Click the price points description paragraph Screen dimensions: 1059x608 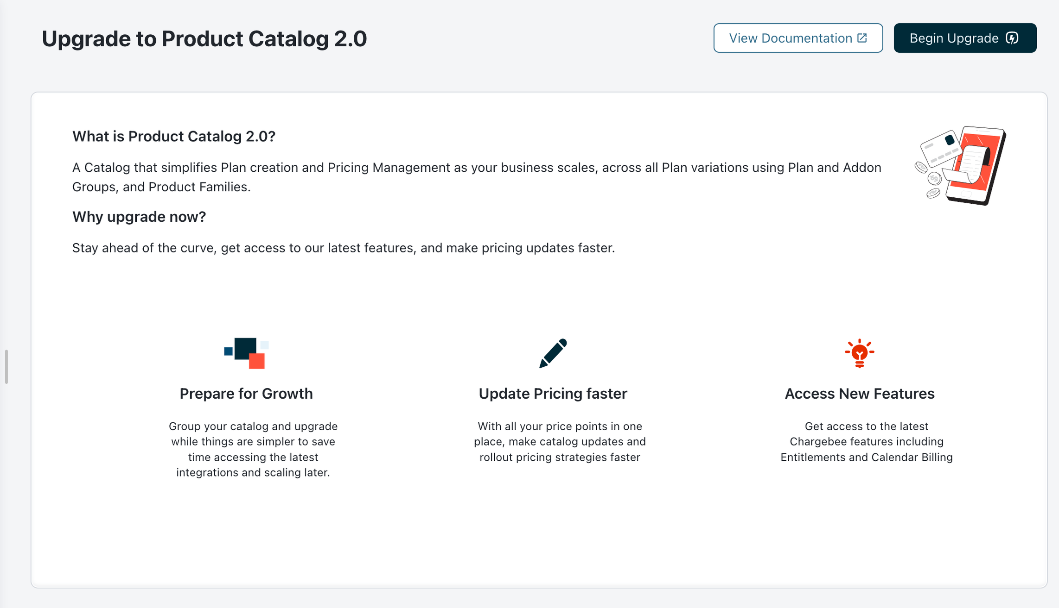click(x=560, y=442)
